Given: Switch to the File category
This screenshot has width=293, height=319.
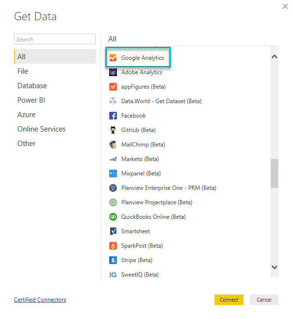Looking at the screenshot, I should [23, 71].
